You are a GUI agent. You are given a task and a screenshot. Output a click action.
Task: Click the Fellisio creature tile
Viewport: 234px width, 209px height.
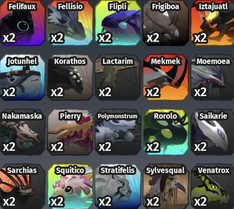coord(70,23)
